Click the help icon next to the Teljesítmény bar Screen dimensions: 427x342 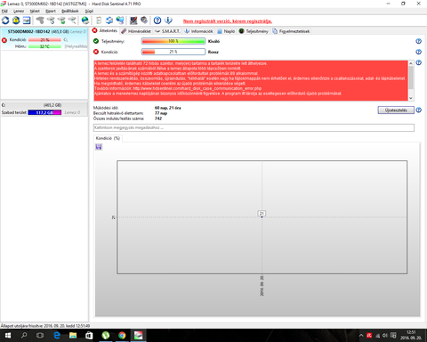click(418, 41)
